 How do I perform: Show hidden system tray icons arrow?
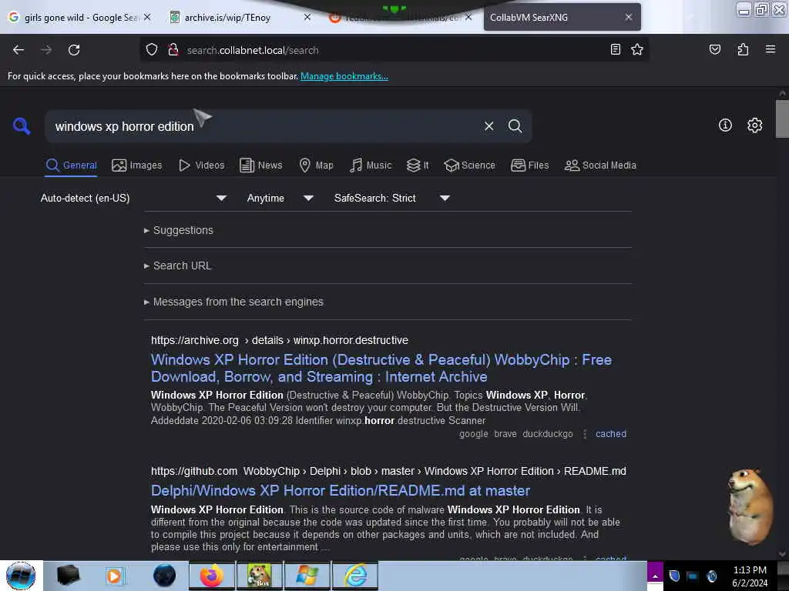point(655,576)
